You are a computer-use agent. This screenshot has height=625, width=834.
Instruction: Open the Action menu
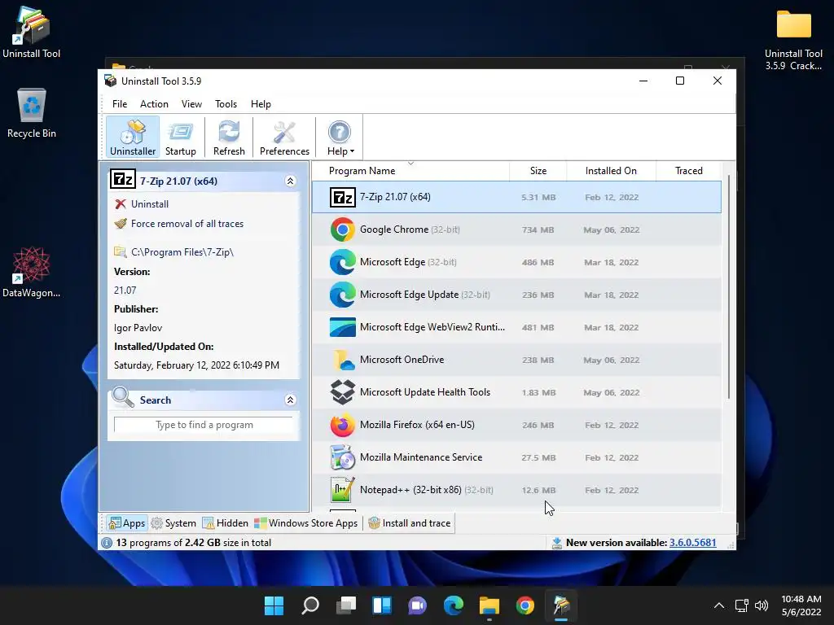(154, 104)
